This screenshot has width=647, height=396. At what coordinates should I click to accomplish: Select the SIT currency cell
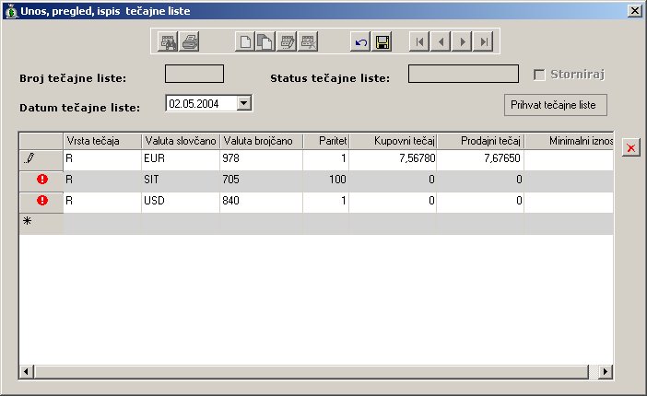[x=181, y=180]
